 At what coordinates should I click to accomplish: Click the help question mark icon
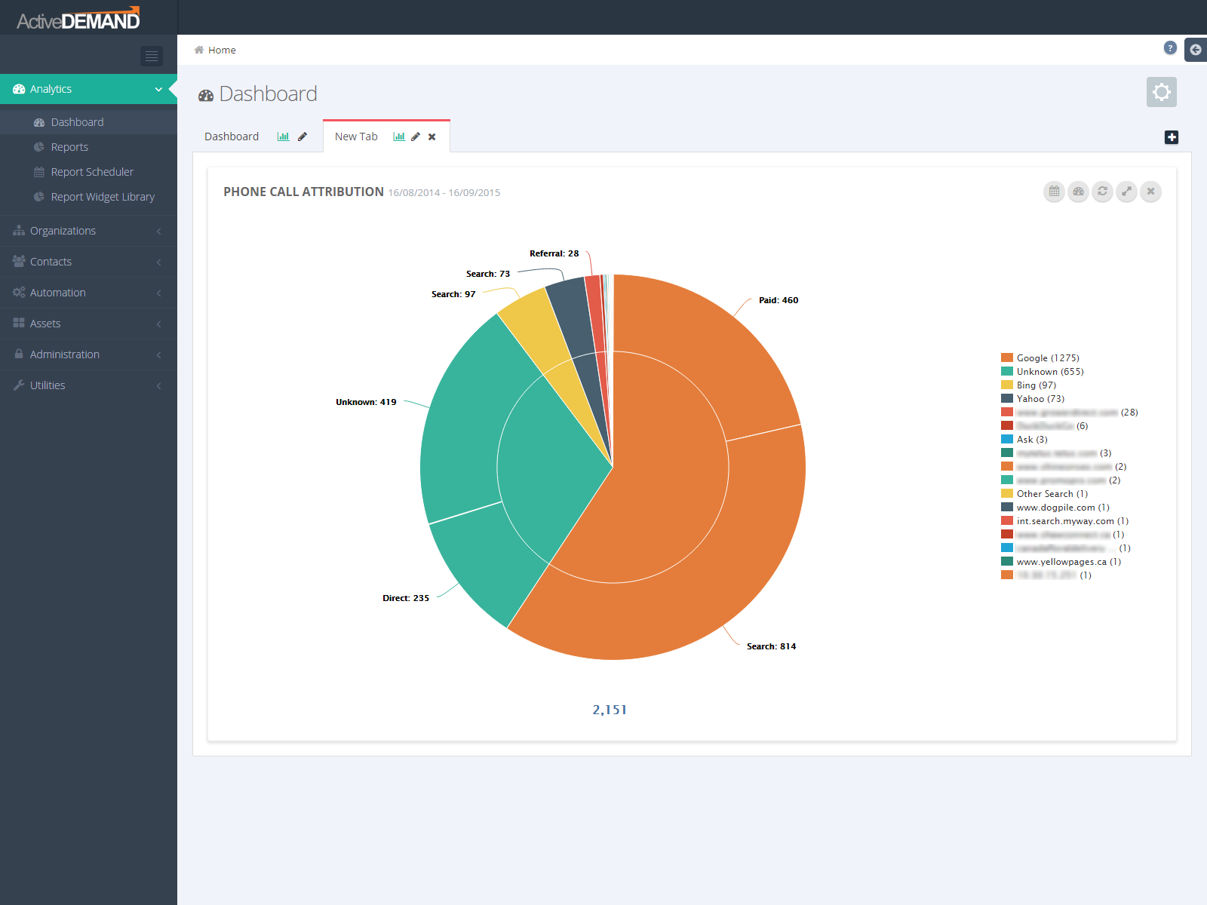click(1170, 48)
